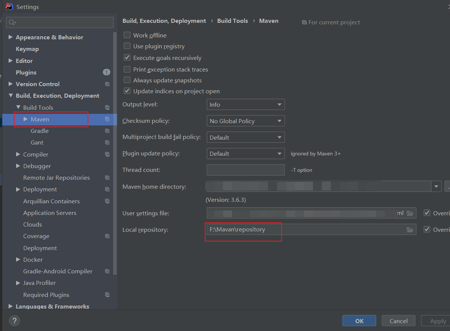Expand the Compiler node arrow
Image resolution: width=450 pixels, height=331 pixels.
(18, 154)
